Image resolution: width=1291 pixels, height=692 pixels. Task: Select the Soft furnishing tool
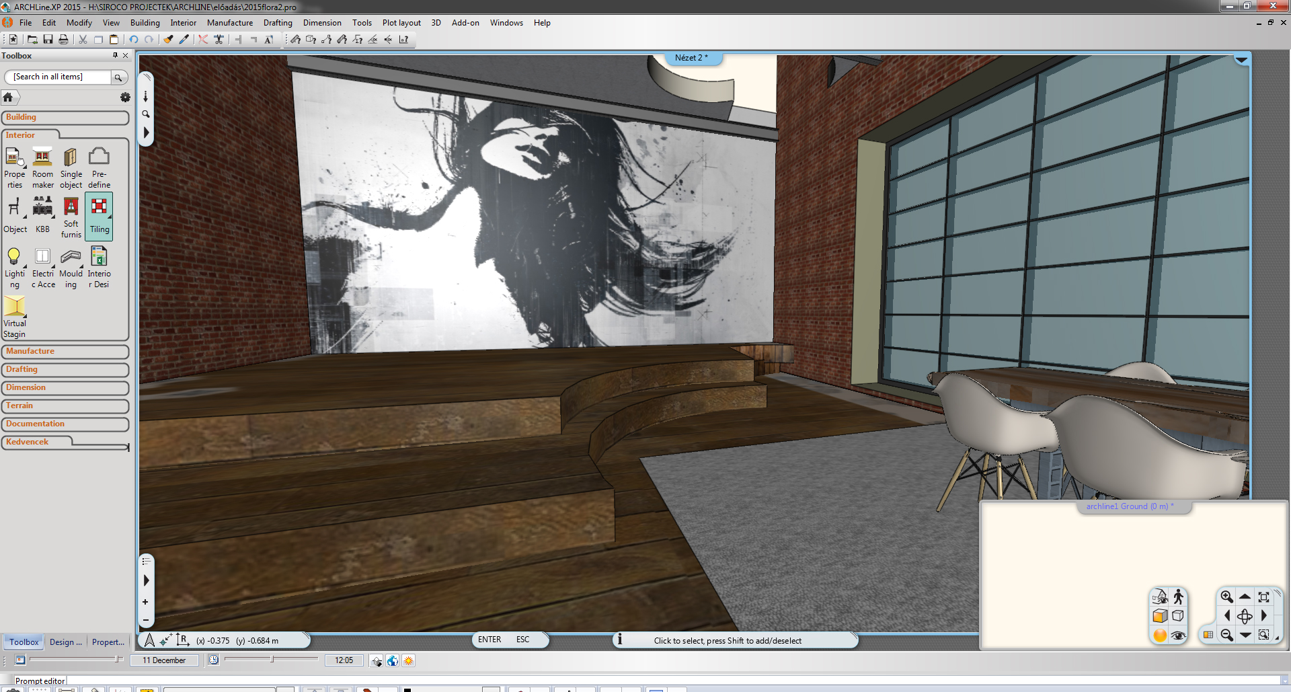[71, 217]
